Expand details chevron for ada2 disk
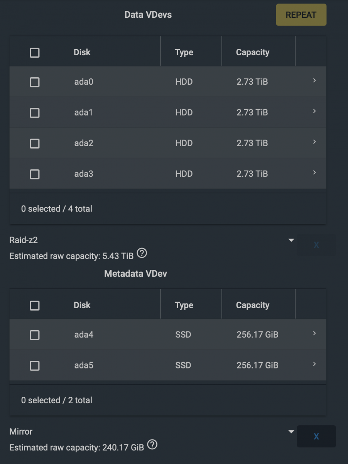The width and height of the screenshot is (348, 464). tap(314, 142)
